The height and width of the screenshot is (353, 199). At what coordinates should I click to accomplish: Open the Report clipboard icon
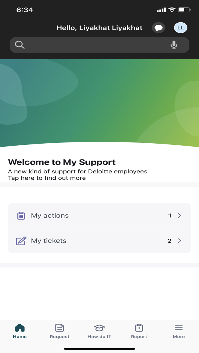(x=139, y=327)
